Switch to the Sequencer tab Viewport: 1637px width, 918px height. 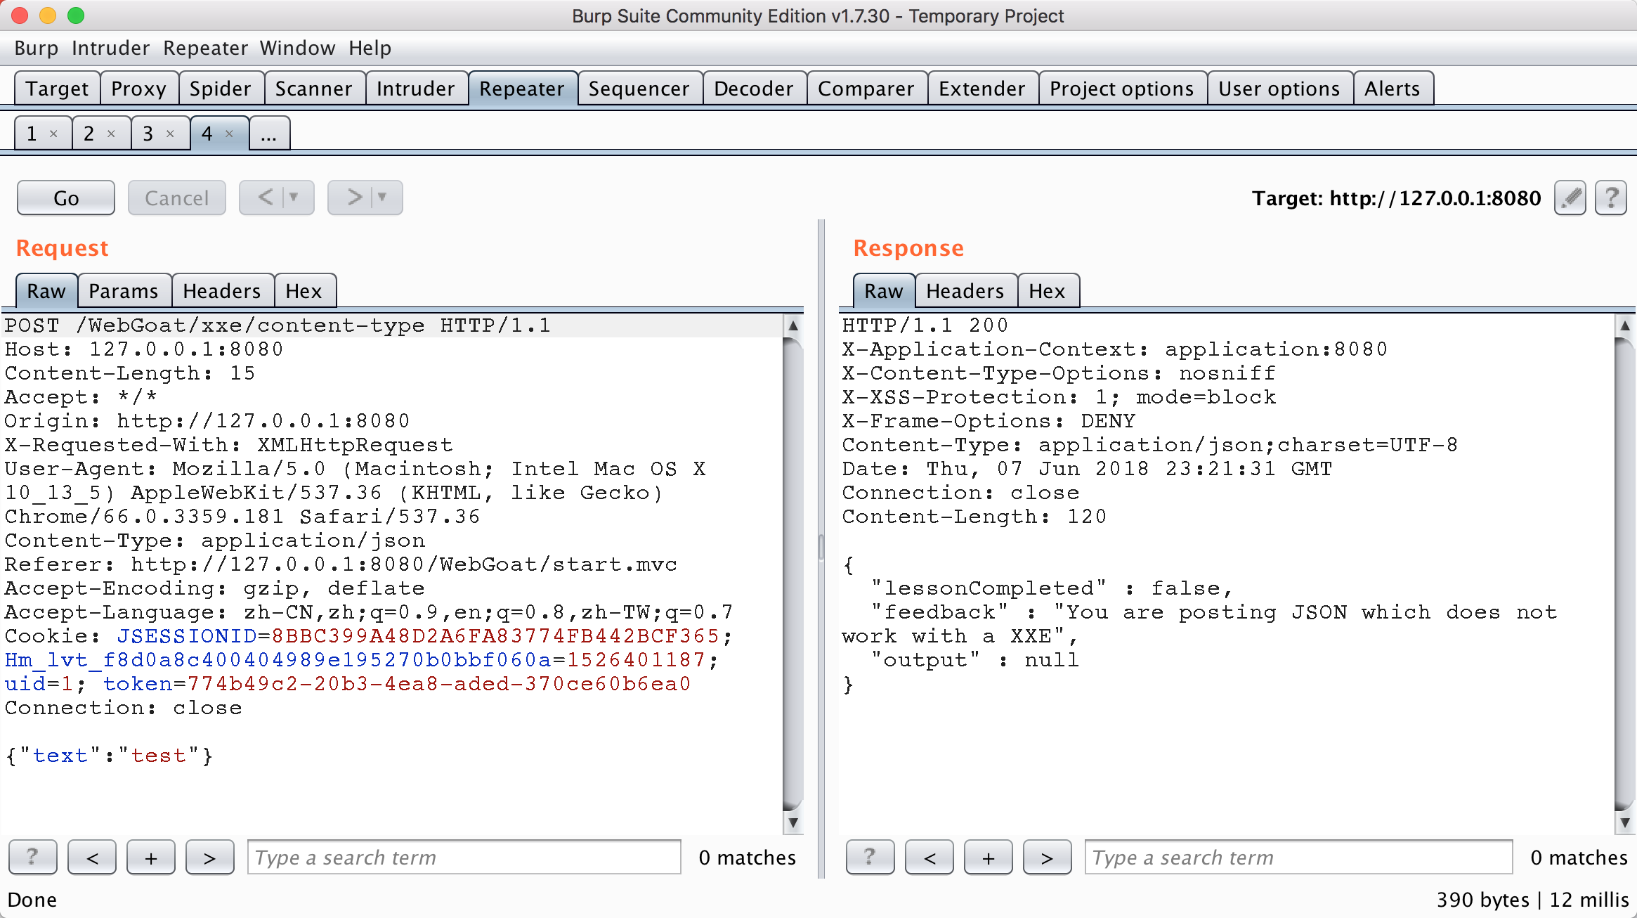(x=639, y=89)
